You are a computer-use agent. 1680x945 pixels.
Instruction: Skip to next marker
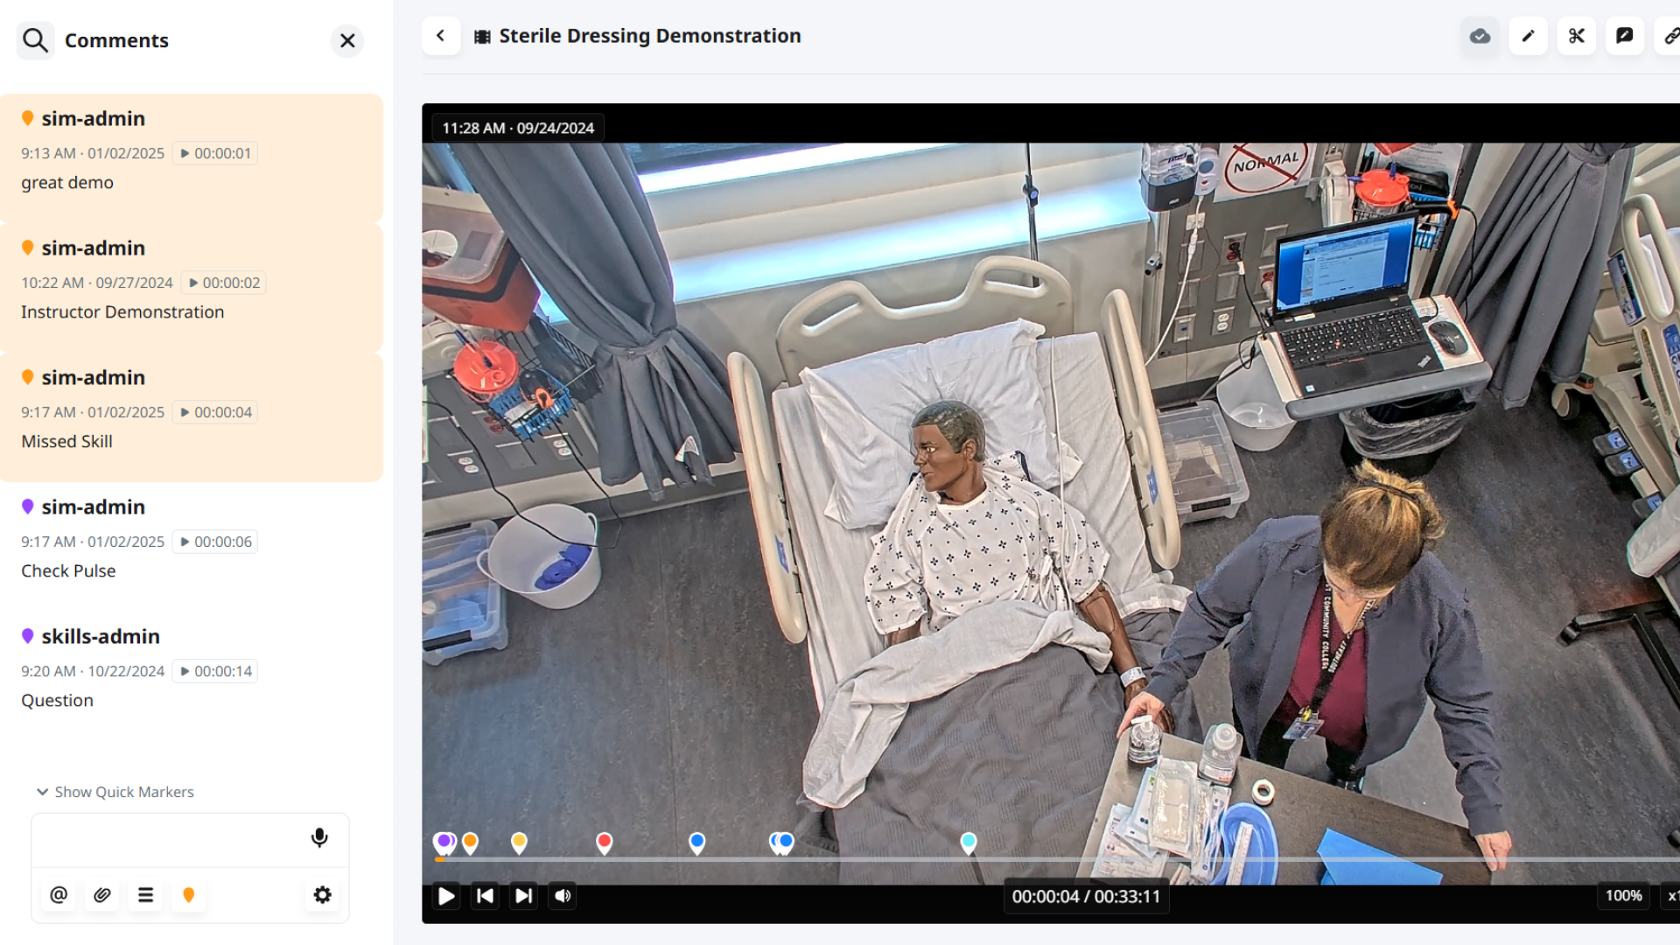pyautogui.click(x=523, y=896)
